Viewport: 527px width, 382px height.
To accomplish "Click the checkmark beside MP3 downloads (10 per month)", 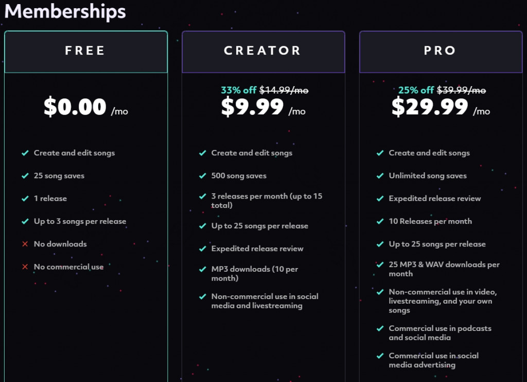I will click(x=202, y=269).
